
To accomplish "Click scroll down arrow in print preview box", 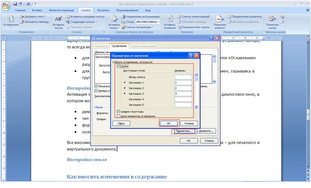I will [x=214, y=82].
